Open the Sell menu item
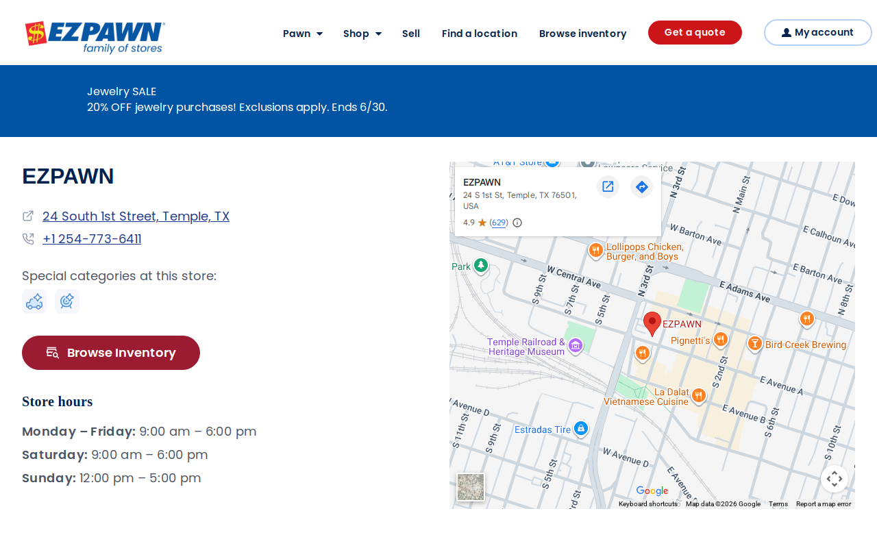 point(411,33)
